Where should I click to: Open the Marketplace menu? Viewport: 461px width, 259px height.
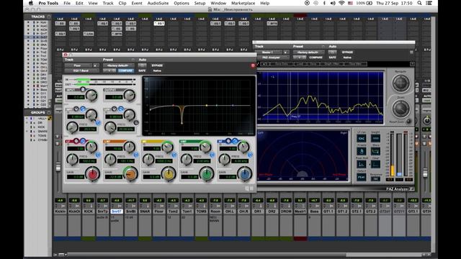coord(243,3)
